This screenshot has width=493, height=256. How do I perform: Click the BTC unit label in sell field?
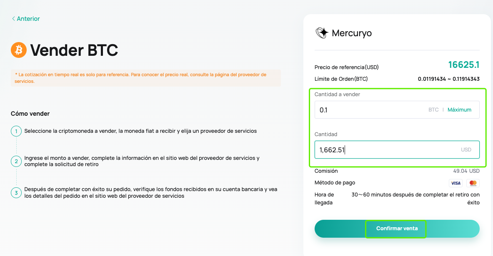click(x=433, y=109)
